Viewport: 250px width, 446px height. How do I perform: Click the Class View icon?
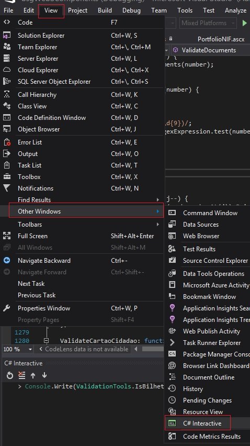(x=7, y=106)
